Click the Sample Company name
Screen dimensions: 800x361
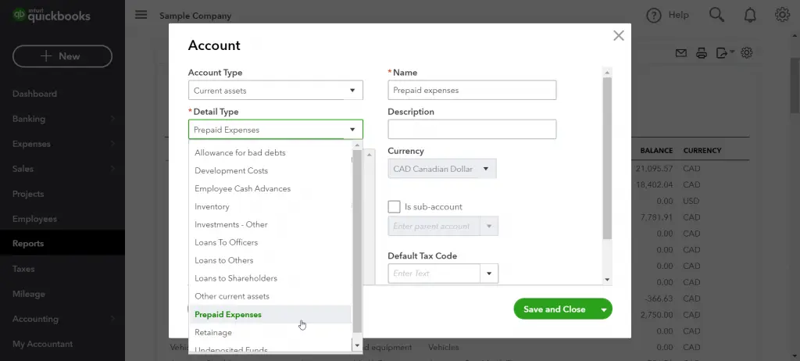(x=195, y=16)
